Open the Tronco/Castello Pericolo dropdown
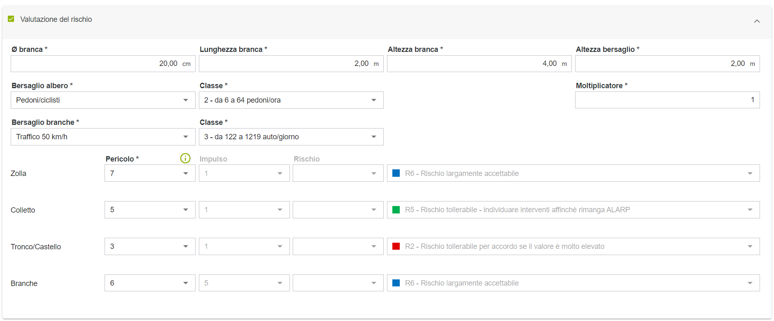Viewport: 774px width, 321px height. coord(149,246)
